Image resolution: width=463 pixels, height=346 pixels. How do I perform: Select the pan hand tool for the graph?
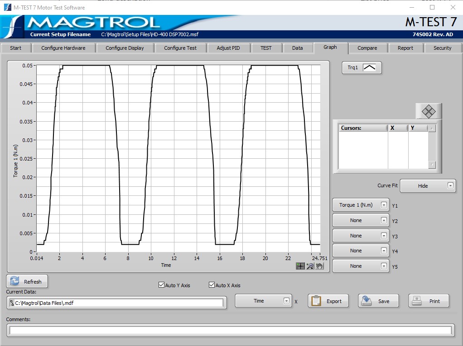319,266
